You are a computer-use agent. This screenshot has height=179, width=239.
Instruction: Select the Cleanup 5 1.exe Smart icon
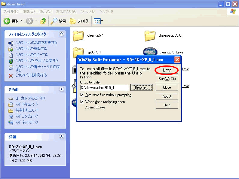tap(150, 51)
